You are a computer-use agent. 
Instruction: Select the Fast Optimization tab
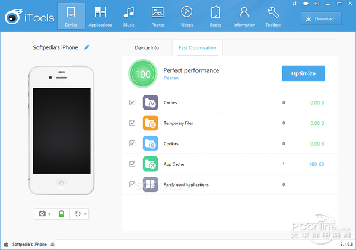pyautogui.click(x=197, y=47)
